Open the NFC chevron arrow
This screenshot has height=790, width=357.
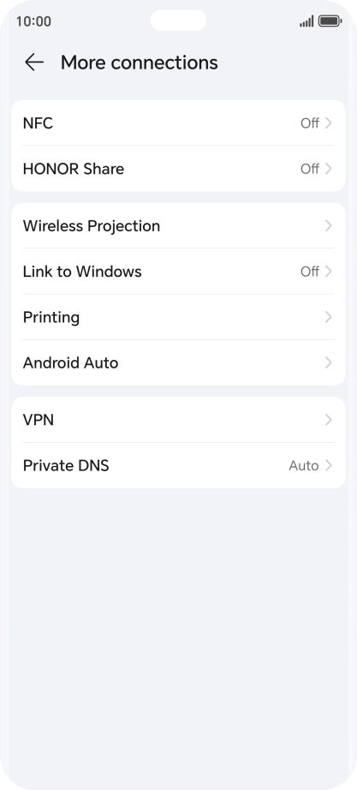coord(328,123)
